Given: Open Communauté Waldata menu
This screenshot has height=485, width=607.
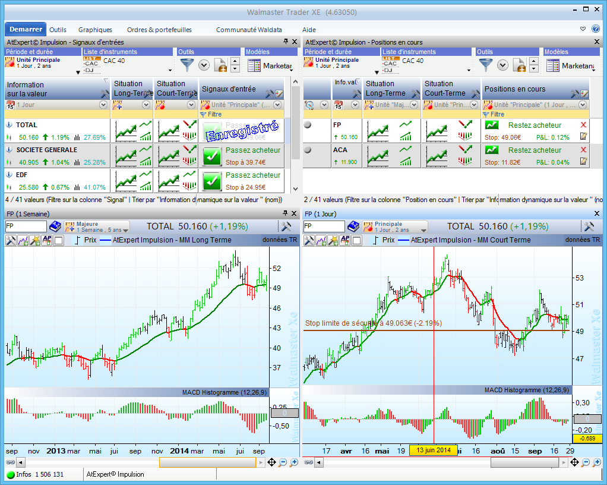Looking at the screenshot, I should [x=249, y=30].
